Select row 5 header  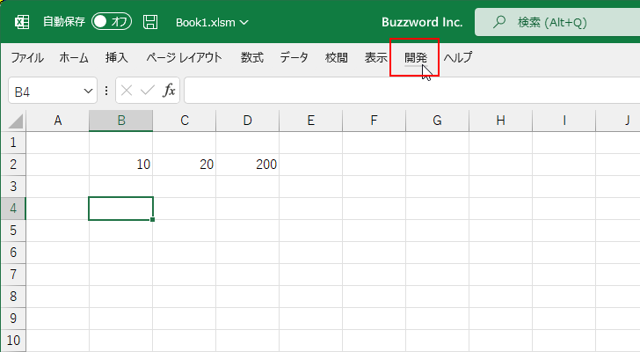pyautogui.click(x=13, y=231)
